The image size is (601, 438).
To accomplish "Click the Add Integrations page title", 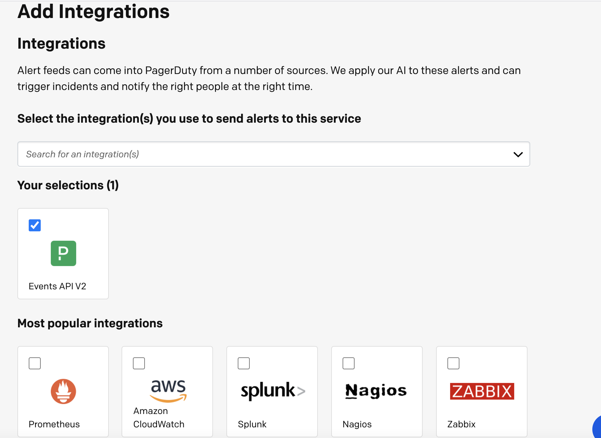I will coord(93,11).
